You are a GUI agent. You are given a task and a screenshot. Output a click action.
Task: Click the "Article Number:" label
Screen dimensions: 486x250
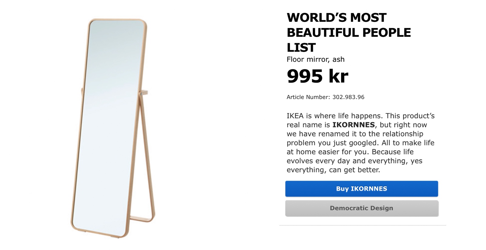coord(308,97)
